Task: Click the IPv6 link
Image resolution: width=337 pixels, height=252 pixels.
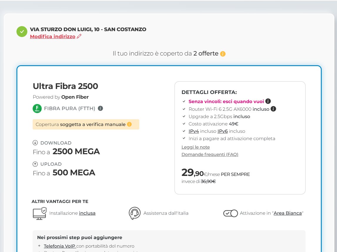Action: click(222, 131)
